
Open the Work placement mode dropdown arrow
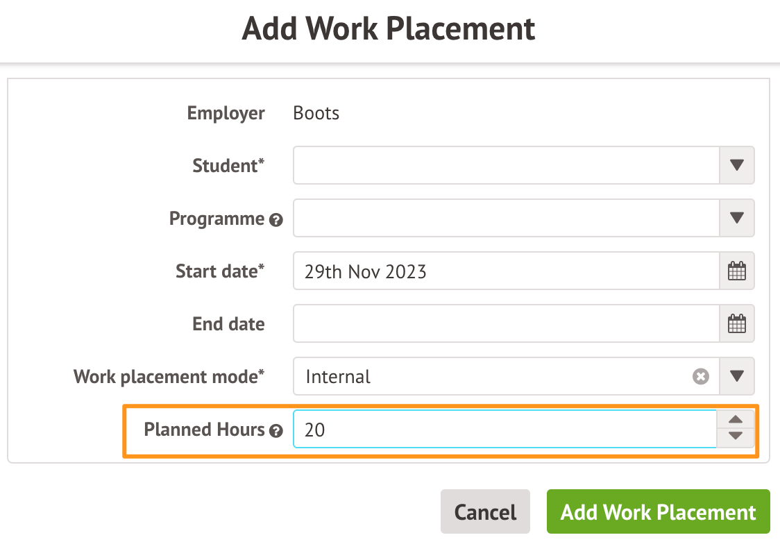736,376
